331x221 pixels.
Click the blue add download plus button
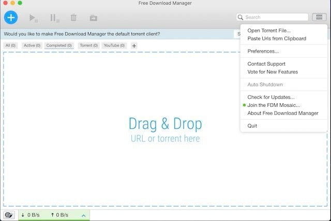point(11,17)
